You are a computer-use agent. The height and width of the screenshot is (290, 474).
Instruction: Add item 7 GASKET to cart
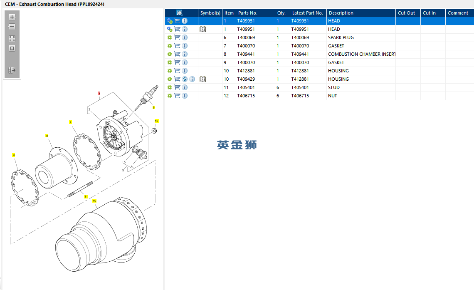[177, 46]
